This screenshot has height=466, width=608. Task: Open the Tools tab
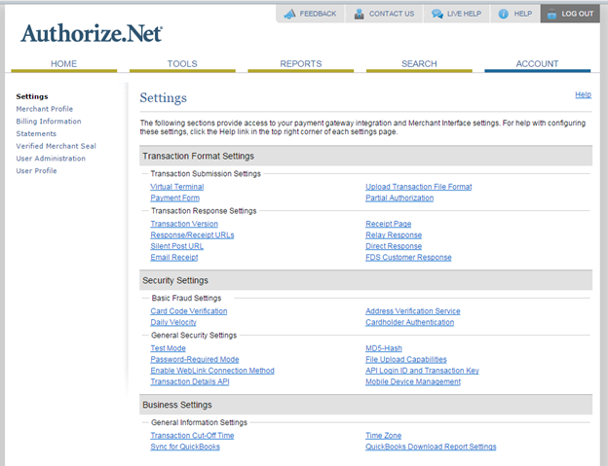coord(182,64)
